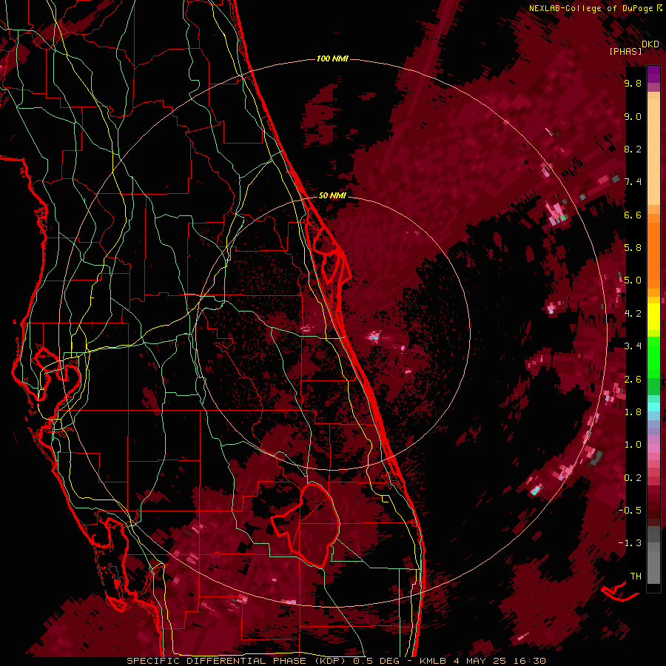This screenshot has width=666, height=666.
Task: Click the 9.8 value on the color scale
Action: (x=633, y=83)
